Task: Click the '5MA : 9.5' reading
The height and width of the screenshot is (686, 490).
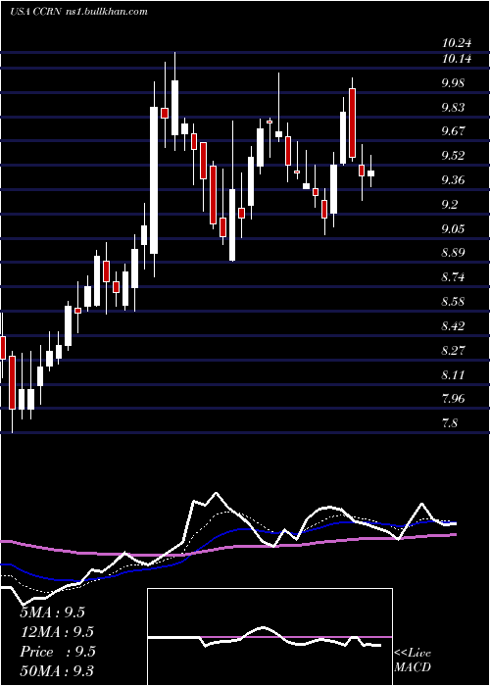Action: coord(53,612)
